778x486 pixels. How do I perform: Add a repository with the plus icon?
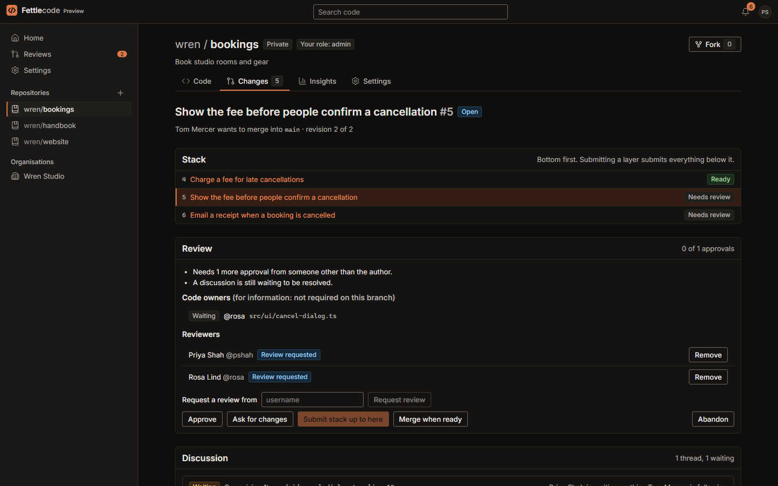(x=120, y=93)
